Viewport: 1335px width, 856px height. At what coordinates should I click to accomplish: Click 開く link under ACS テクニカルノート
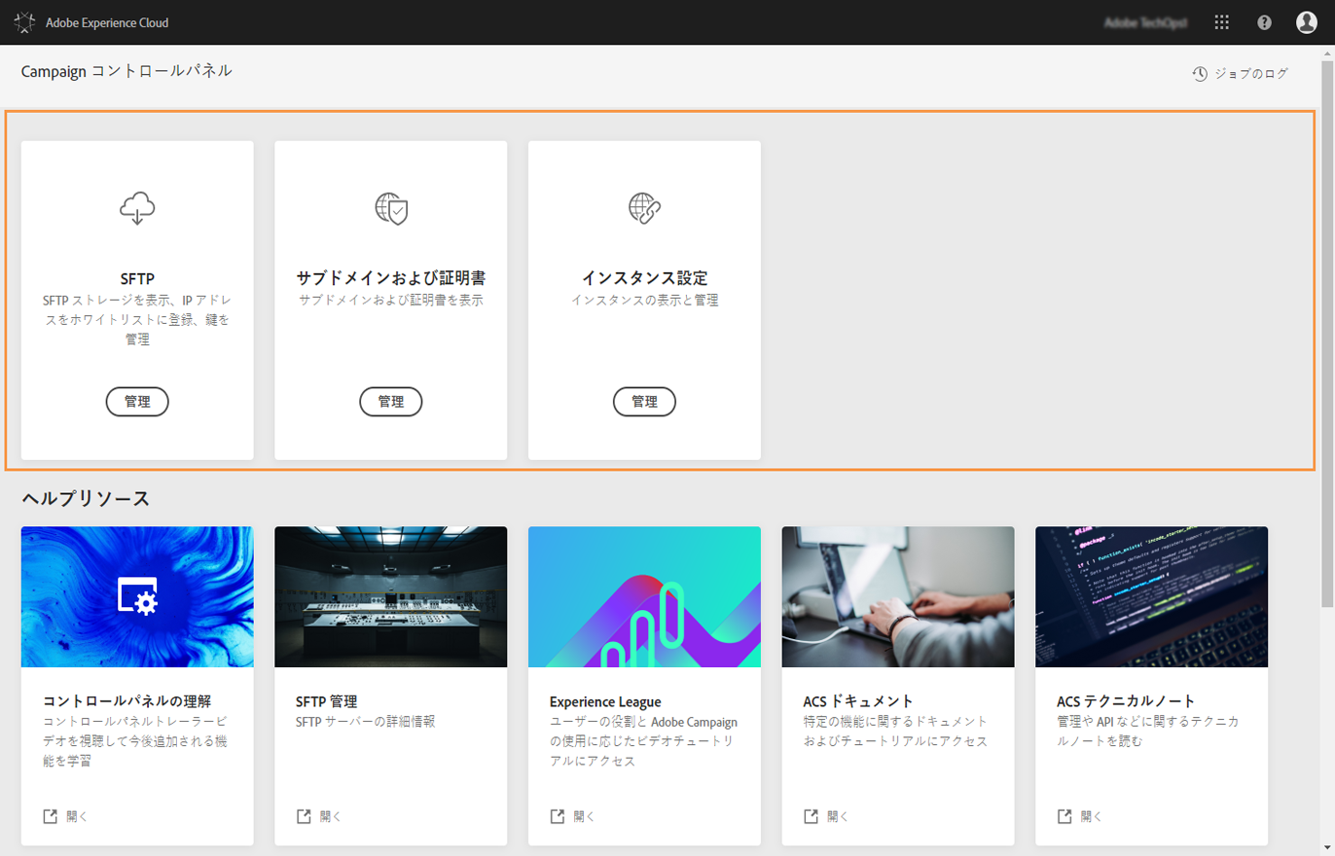coord(1091,816)
